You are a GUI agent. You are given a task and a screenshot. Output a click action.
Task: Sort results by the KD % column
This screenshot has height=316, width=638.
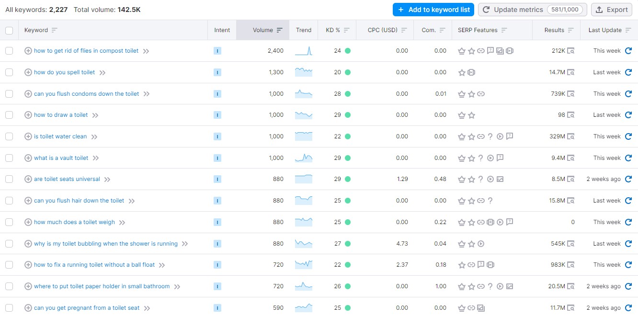coord(337,30)
